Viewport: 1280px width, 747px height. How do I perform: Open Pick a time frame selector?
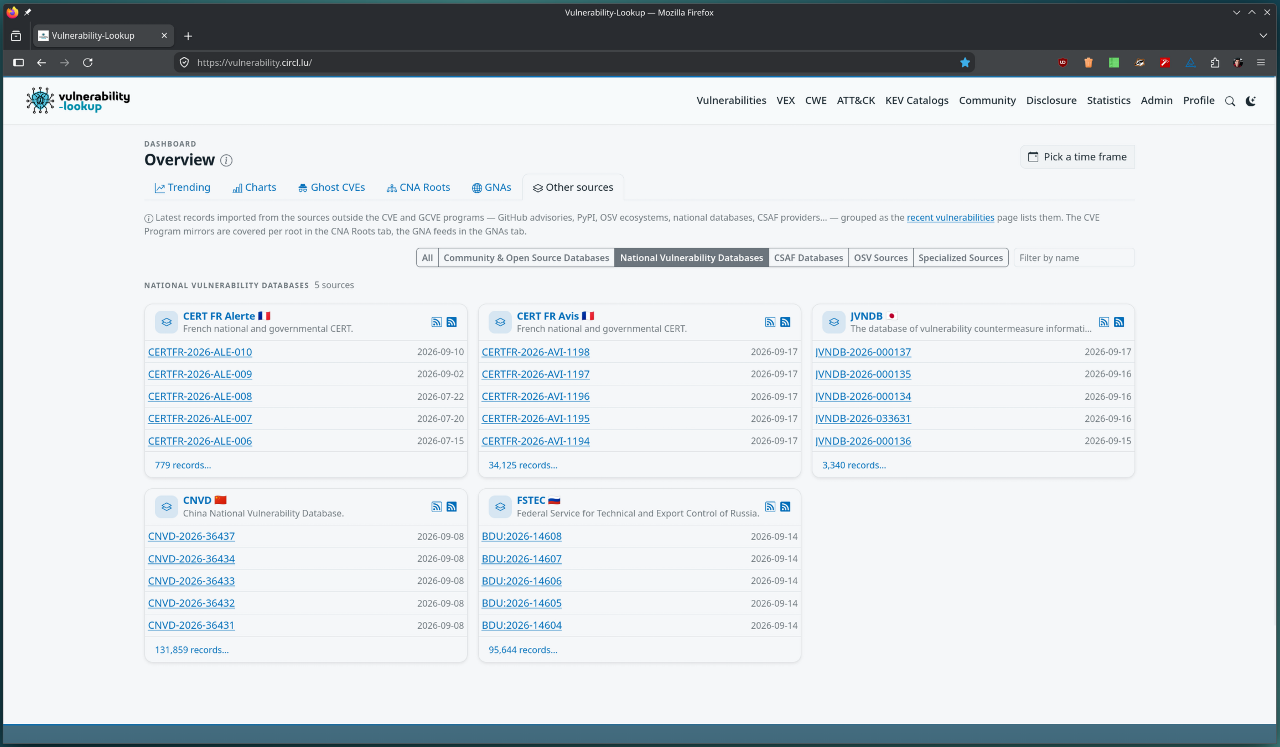click(1077, 157)
